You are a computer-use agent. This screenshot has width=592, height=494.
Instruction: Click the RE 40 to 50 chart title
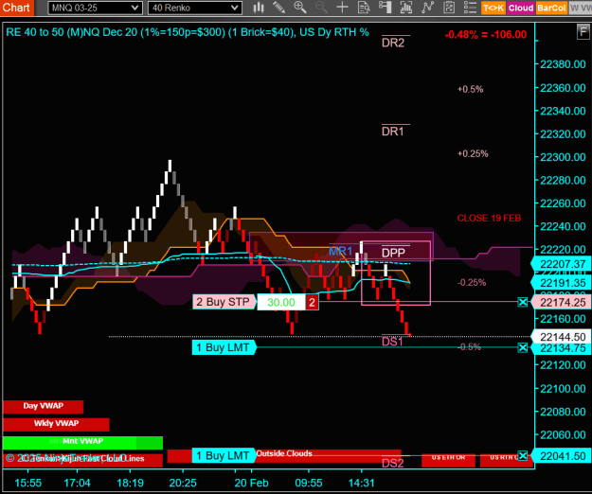pyautogui.click(x=188, y=32)
